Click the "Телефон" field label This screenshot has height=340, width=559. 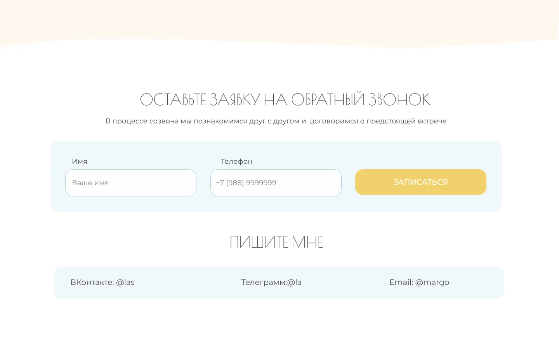pos(236,161)
